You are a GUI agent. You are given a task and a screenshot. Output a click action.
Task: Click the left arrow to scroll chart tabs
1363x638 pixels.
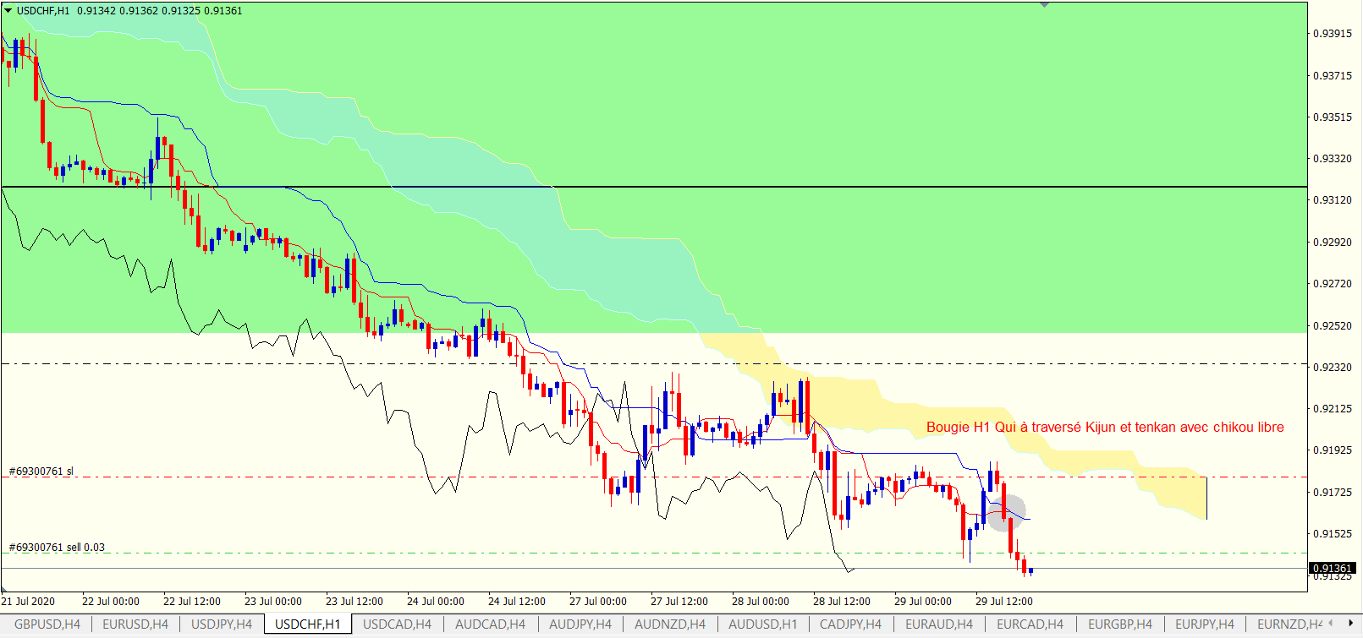coord(1331,624)
